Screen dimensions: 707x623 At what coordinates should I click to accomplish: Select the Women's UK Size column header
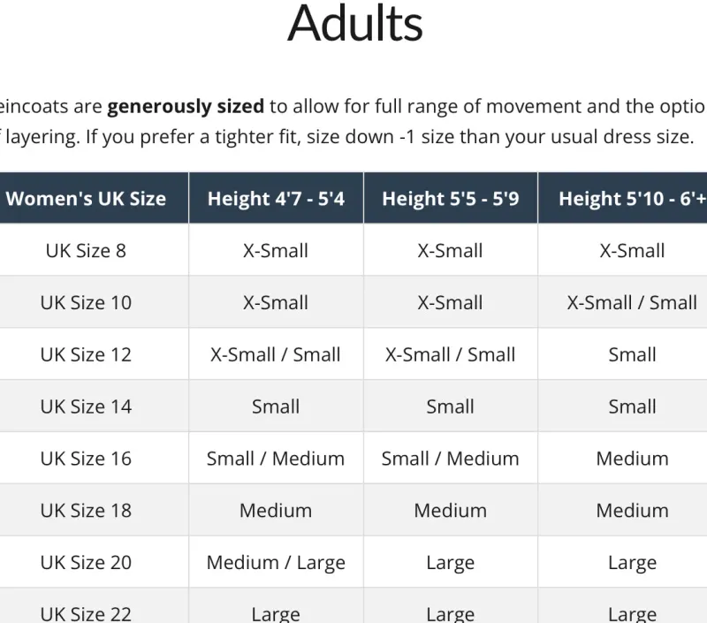click(x=86, y=199)
